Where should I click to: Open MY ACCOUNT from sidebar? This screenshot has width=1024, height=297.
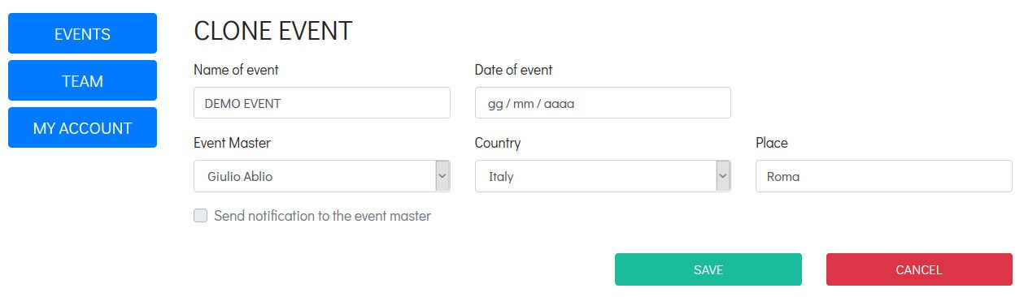tap(82, 127)
